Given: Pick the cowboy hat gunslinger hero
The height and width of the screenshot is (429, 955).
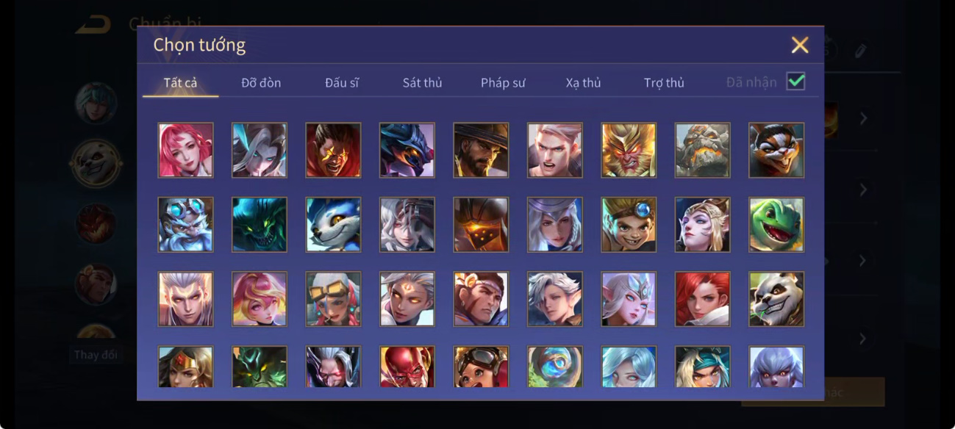Looking at the screenshot, I should [481, 150].
